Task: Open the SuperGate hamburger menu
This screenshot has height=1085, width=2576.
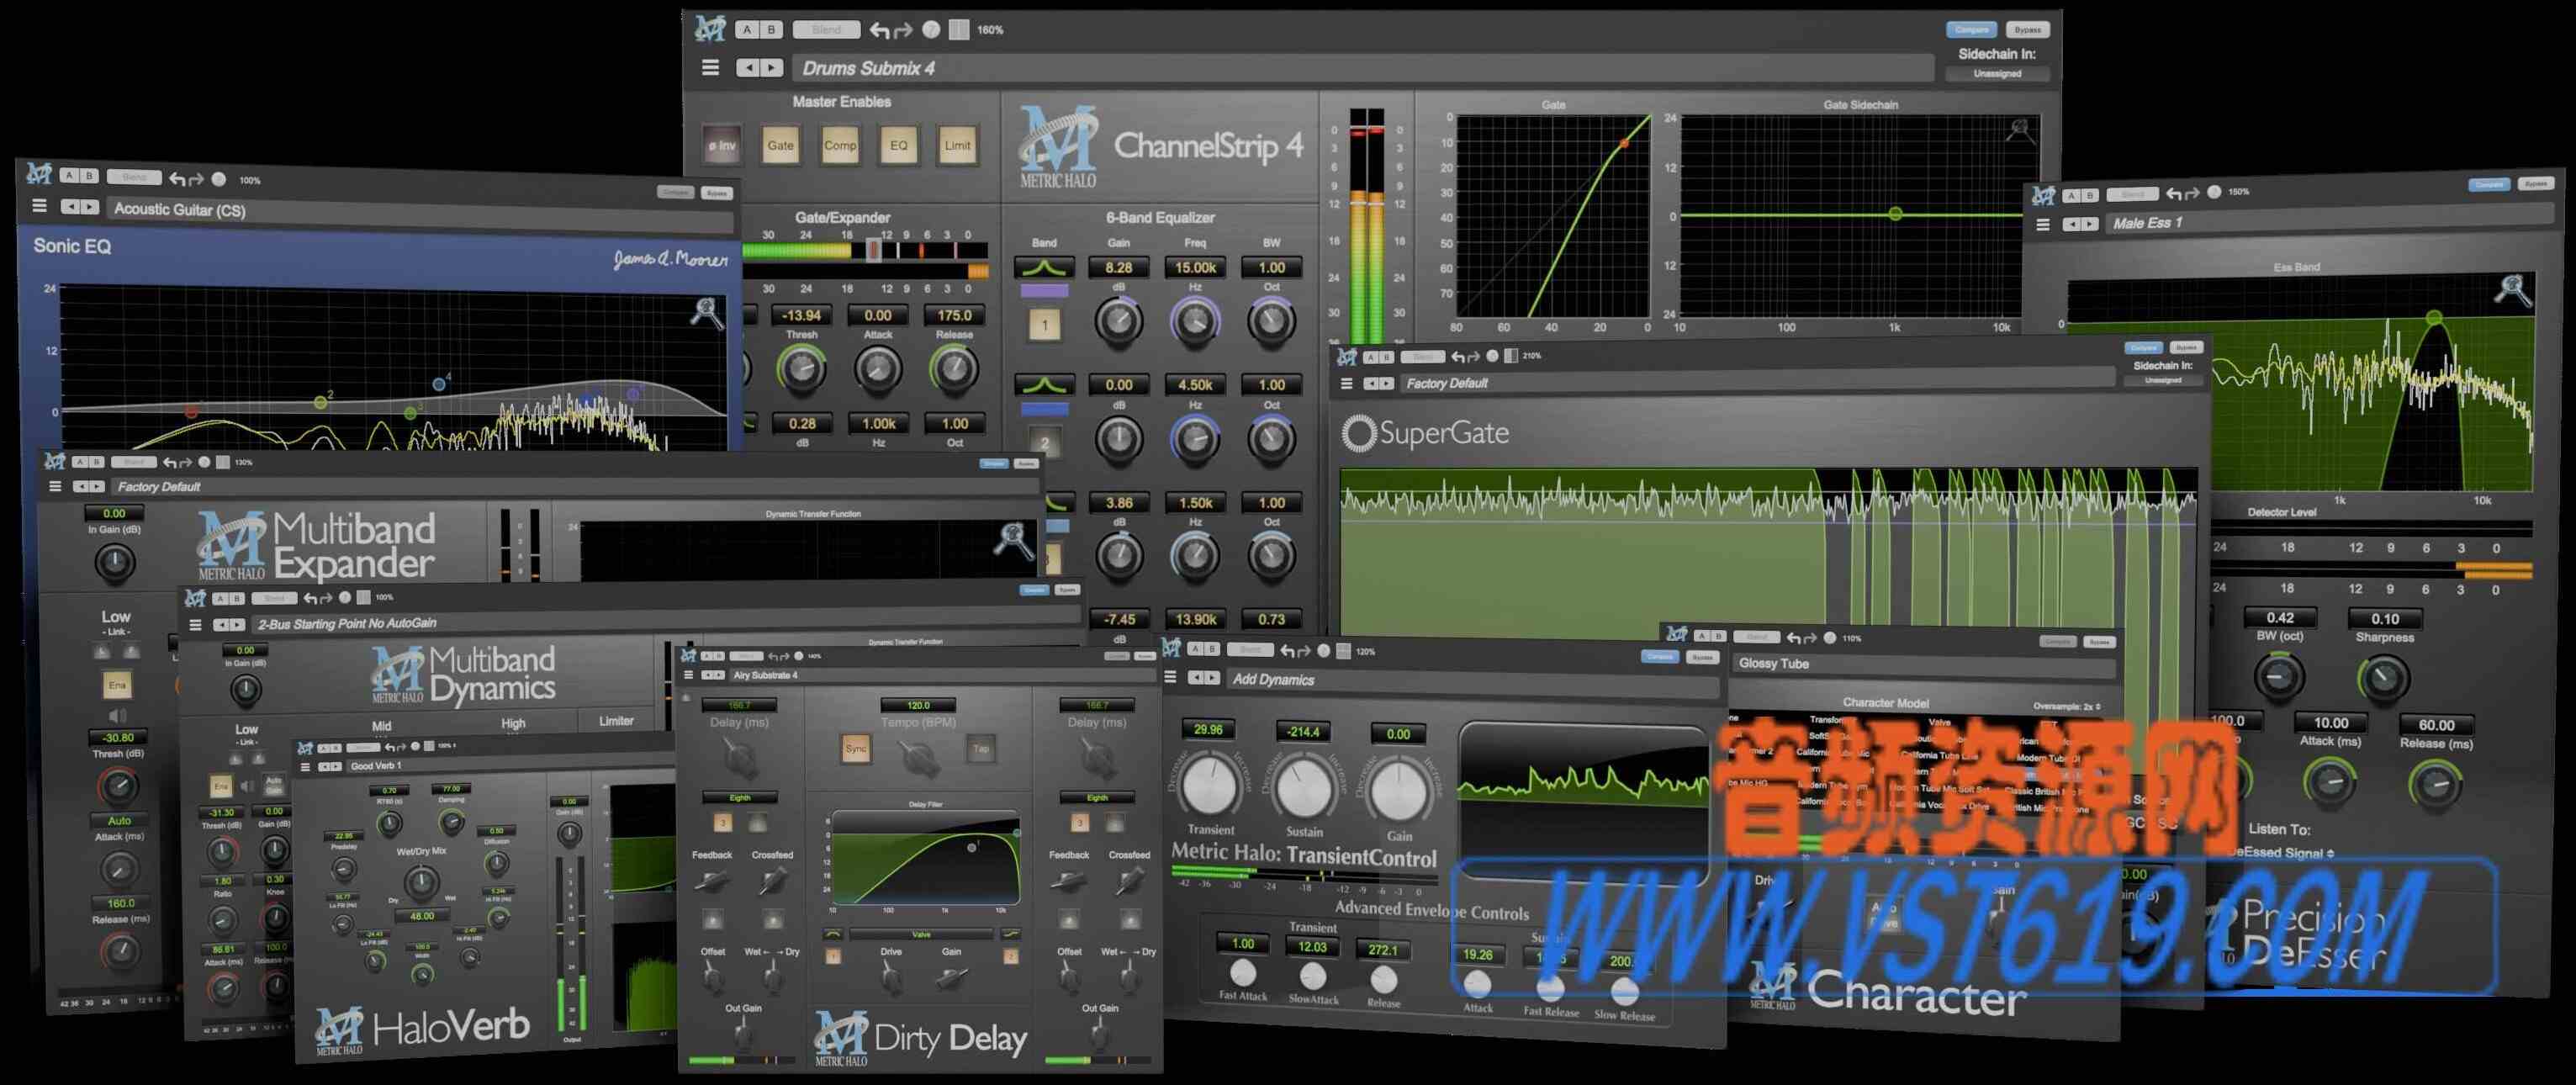Action: pos(1346,383)
